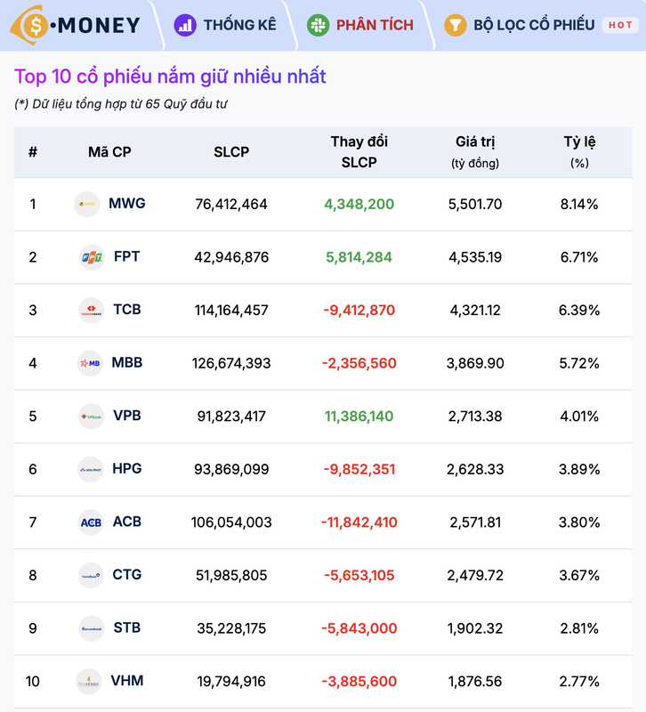
Task: Select the value 4,535.19 for FPT
Action: pyautogui.click(x=475, y=257)
